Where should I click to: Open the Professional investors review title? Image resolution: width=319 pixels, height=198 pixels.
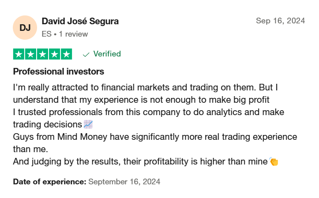59,71
